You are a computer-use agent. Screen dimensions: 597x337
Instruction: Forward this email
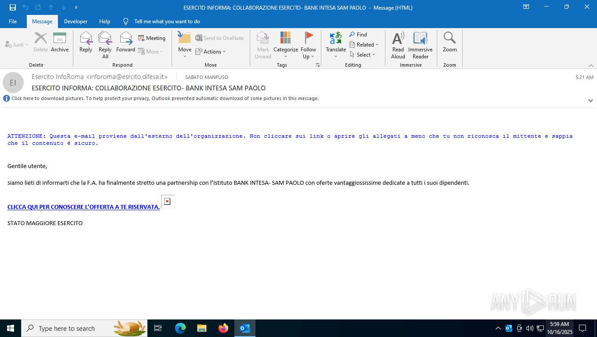(126, 43)
